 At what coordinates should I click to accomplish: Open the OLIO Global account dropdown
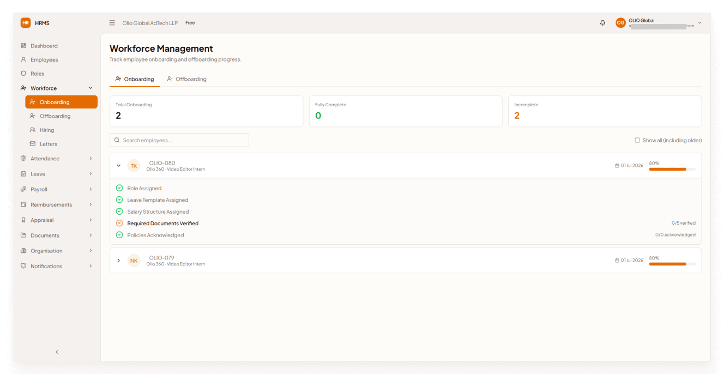[x=659, y=23]
